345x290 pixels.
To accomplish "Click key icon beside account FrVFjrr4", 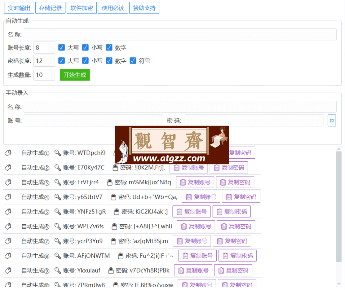I will coord(58,182).
